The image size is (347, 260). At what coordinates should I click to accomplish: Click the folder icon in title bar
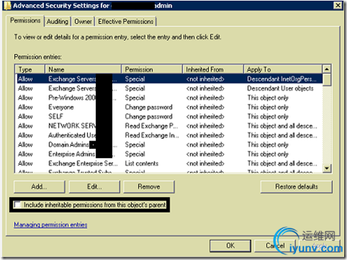click(8, 6)
